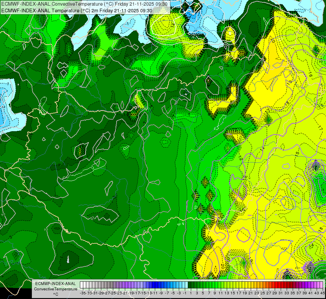Pick the red legend swatch above 31
The image size is (326, 299).
point(279,285)
